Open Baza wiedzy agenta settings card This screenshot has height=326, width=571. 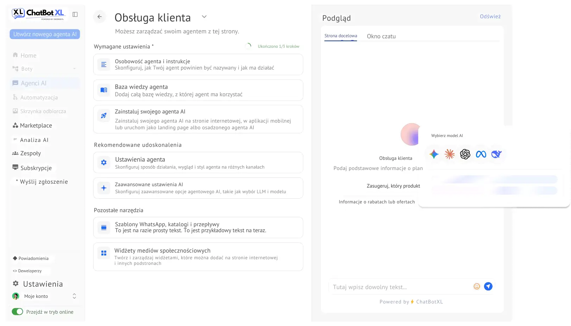coord(198,90)
